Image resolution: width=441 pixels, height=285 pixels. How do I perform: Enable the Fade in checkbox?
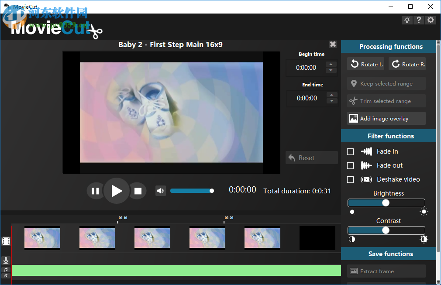pyautogui.click(x=350, y=151)
